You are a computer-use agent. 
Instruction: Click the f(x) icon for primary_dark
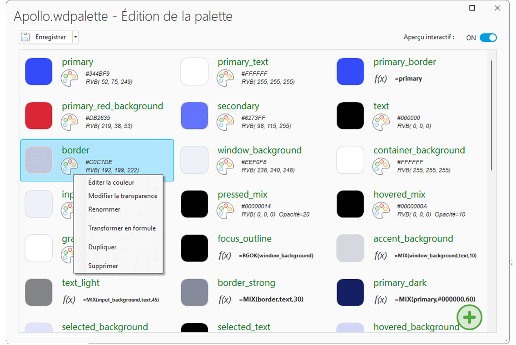[x=381, y=300]
